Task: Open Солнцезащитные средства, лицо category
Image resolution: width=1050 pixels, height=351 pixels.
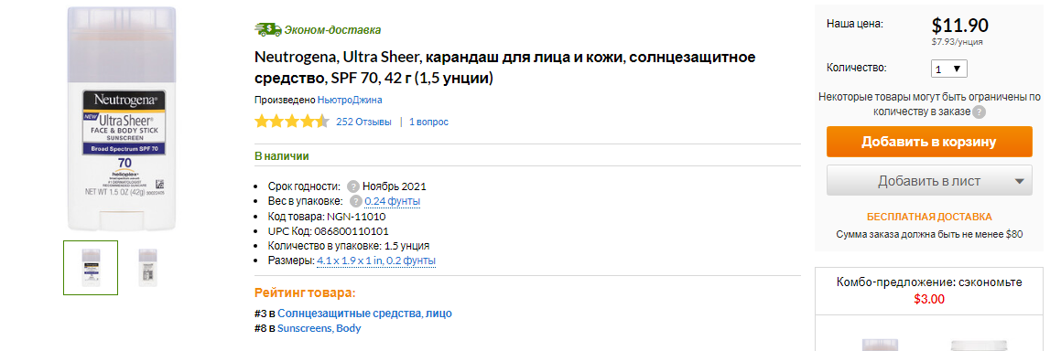Action: coord(365,313)
